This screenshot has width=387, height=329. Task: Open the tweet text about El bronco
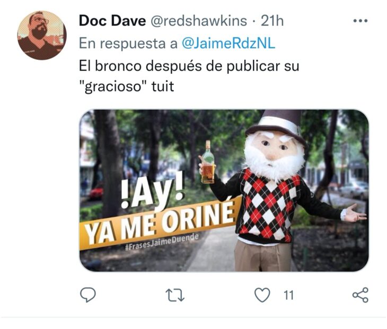coord(189,76)
